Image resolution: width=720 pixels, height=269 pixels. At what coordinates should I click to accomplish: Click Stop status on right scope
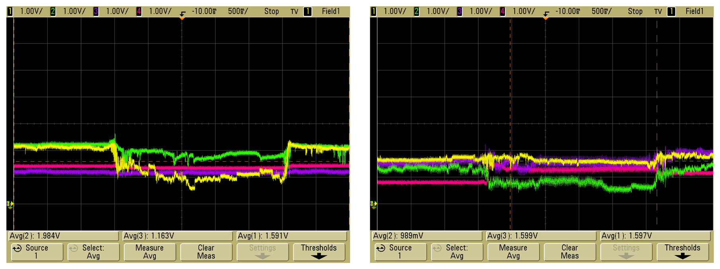click(x=635, y=12)
